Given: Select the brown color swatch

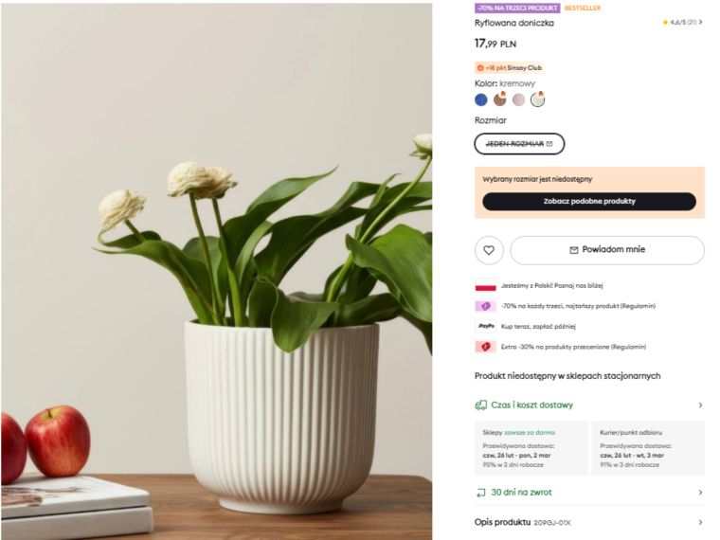Looking at the screenshot, I should point(499,99).
